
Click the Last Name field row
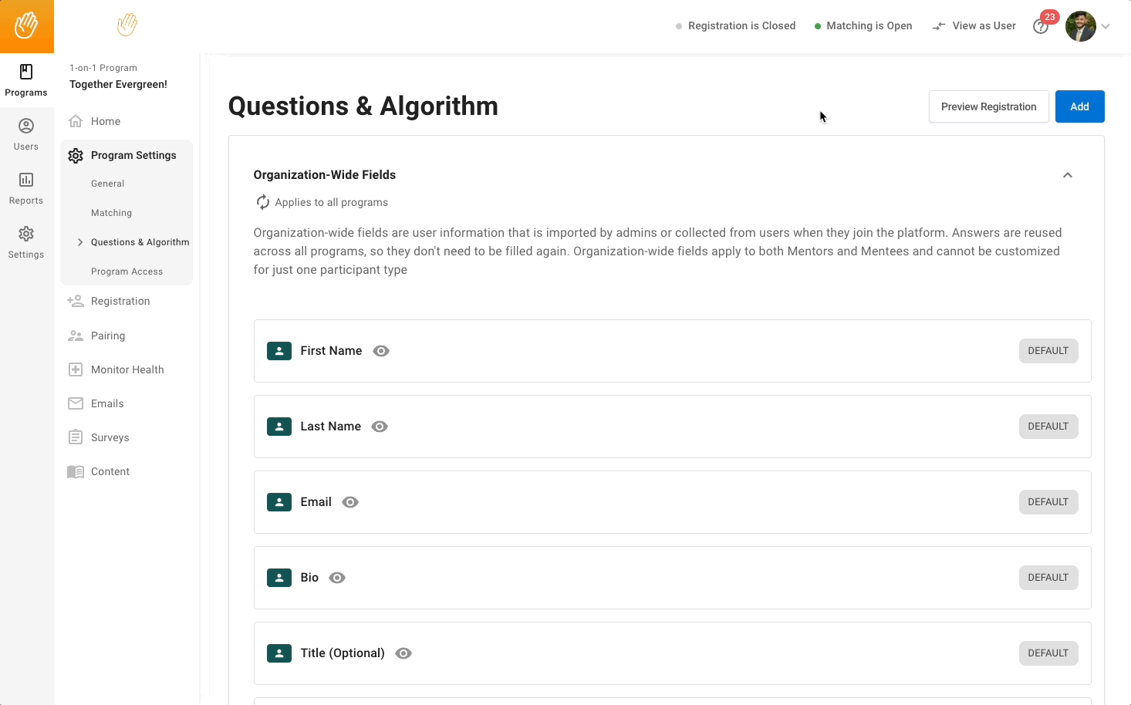coord(671,427)
